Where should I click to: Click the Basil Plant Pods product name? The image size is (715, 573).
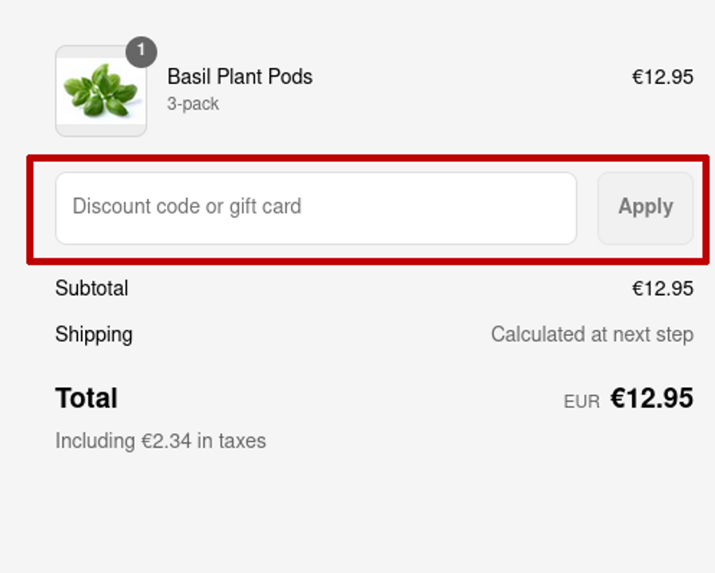tap(239, 77)
